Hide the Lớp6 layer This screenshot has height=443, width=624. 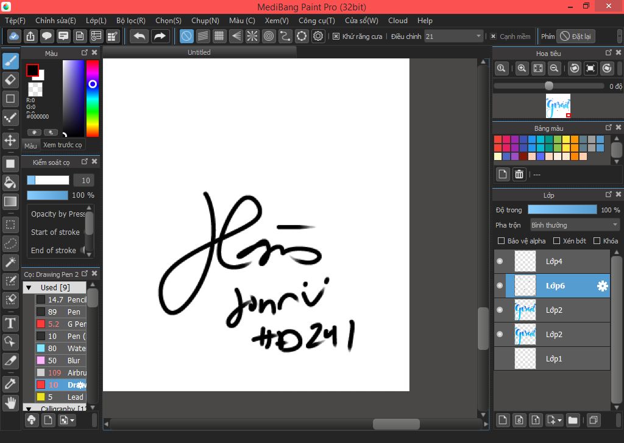click(x=500, y=285)
